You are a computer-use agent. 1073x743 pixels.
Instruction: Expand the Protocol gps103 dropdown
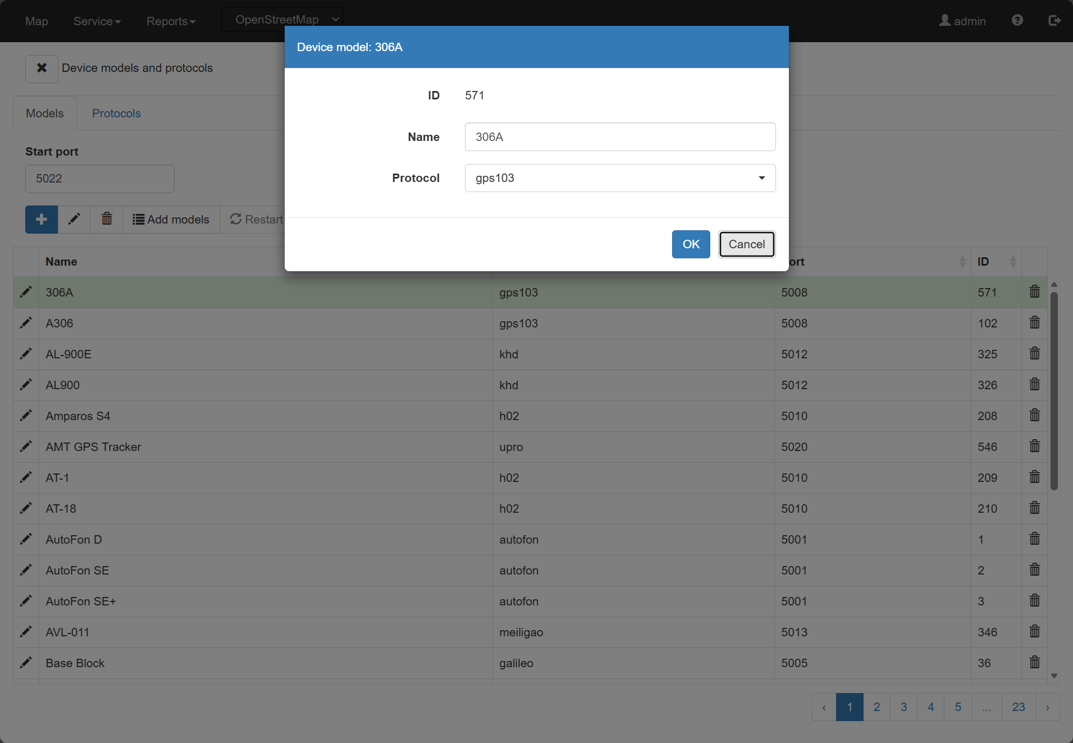click(x=620, y=178)
